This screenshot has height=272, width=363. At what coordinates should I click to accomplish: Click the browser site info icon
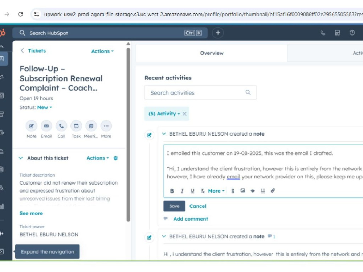click(37, 15)
